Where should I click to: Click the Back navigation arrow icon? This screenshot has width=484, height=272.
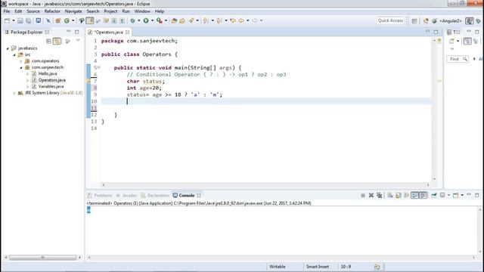241,20
